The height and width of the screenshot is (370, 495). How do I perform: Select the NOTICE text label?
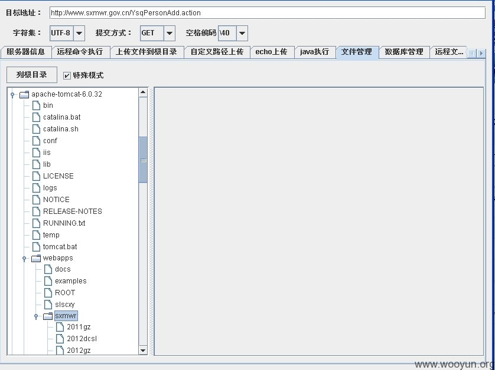click(56, 200)
